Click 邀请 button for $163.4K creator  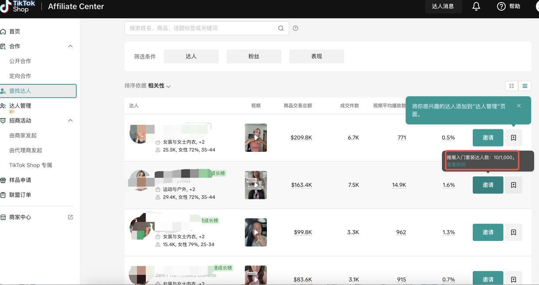click(488, 185)
